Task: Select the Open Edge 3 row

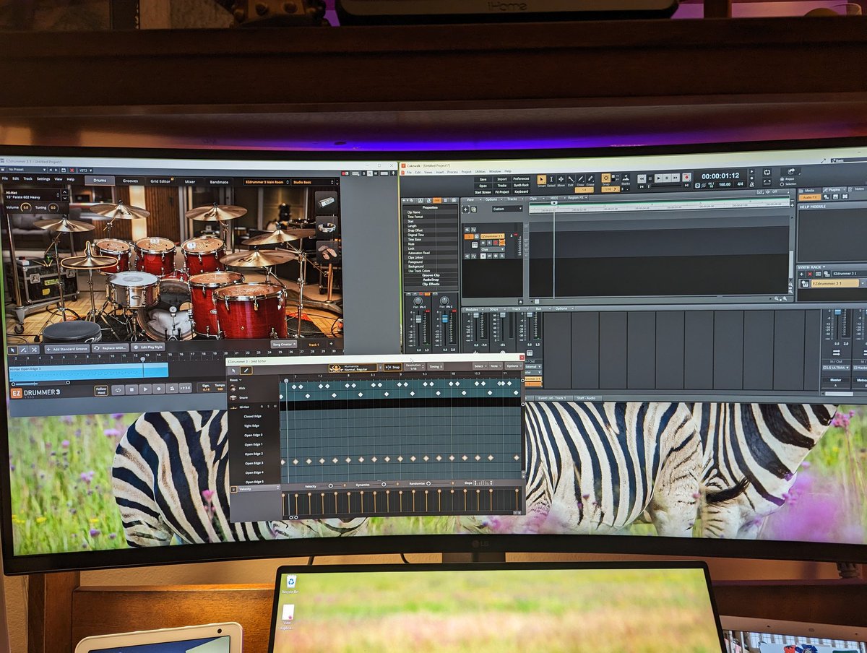Action: [x=254, y=463]
